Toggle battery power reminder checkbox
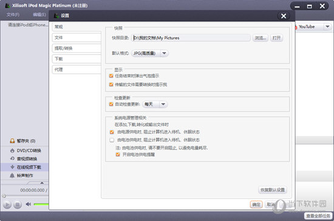This screenshot has width=334, height=221. (118, 154)
